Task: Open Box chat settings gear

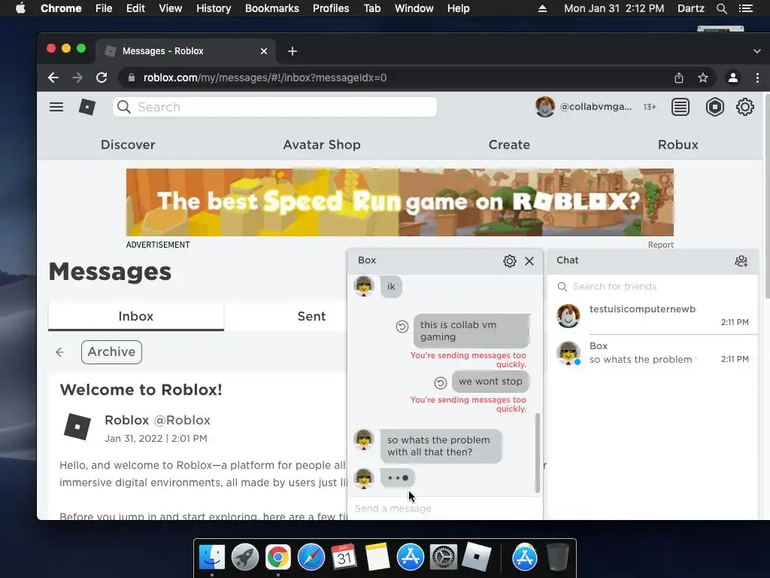Action: point(510,261)
